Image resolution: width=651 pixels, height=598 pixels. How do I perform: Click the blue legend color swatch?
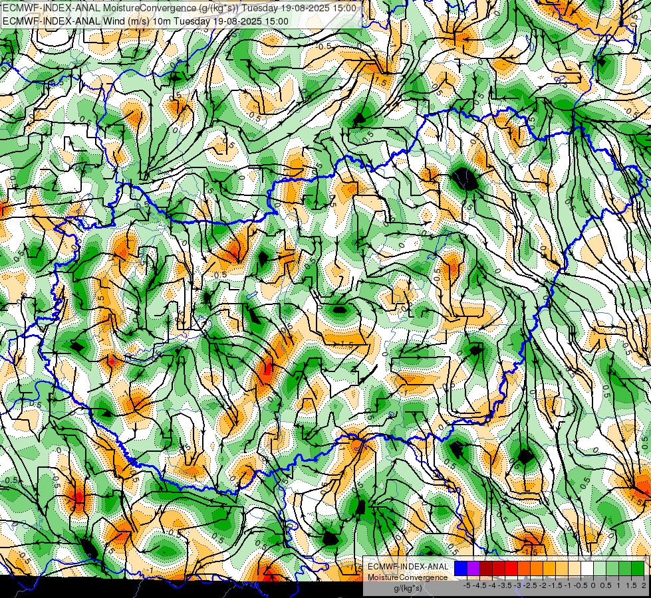click(461, 569)
